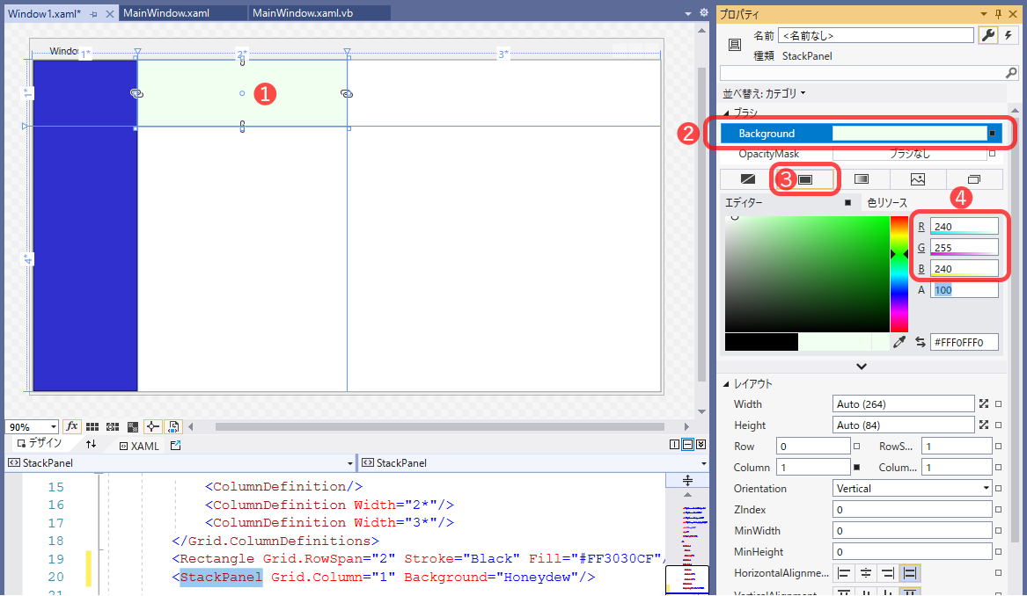Toggle snapping to snaplines icon
The height and width of the screenshot is (596, 1027).
(152, 426)
